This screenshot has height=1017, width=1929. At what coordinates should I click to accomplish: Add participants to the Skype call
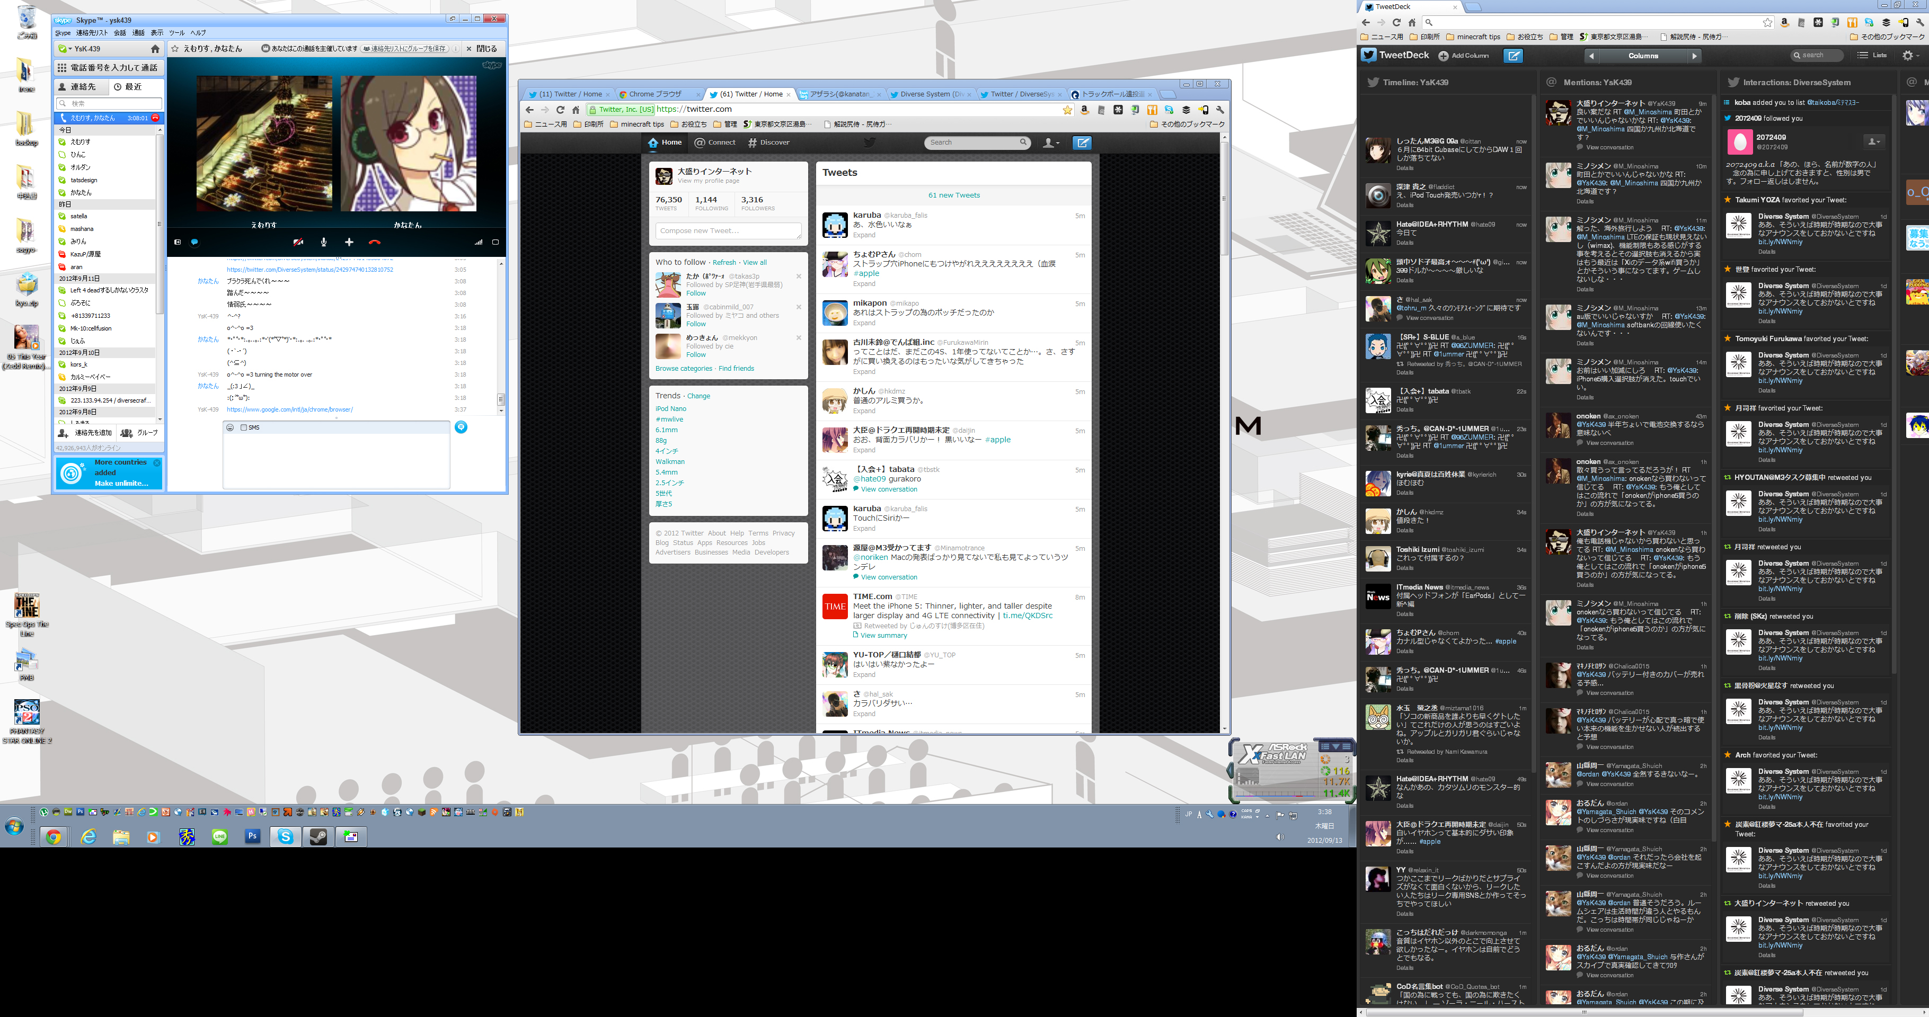coord(349,242)
